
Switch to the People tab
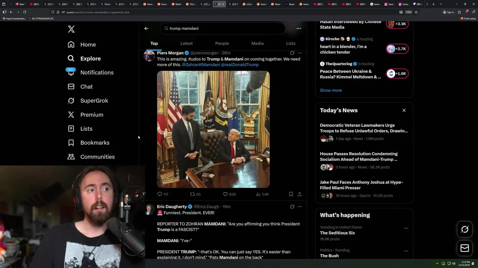tap(222, 44)
